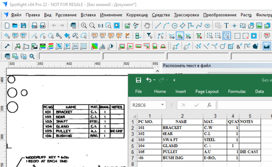Select the Line drawing tool

pos(158,26)
